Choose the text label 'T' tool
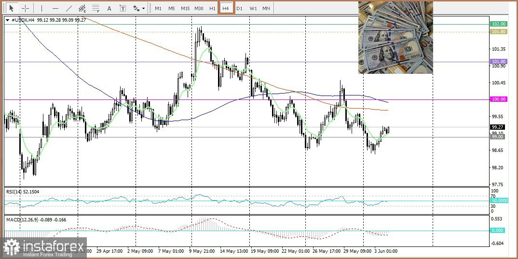Viewport: 518px width, 259px height. [x=123, y=8]
